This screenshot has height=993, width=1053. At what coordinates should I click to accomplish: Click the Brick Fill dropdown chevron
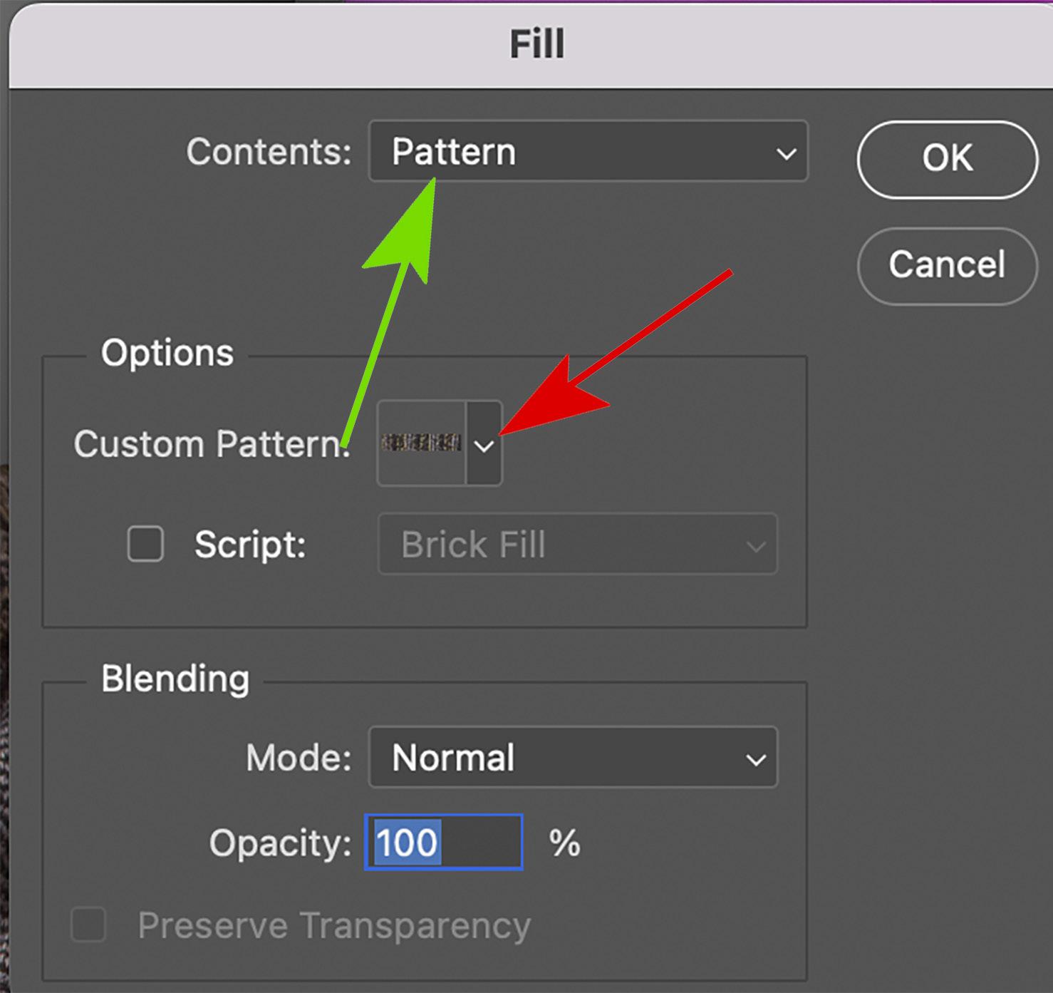756,547
